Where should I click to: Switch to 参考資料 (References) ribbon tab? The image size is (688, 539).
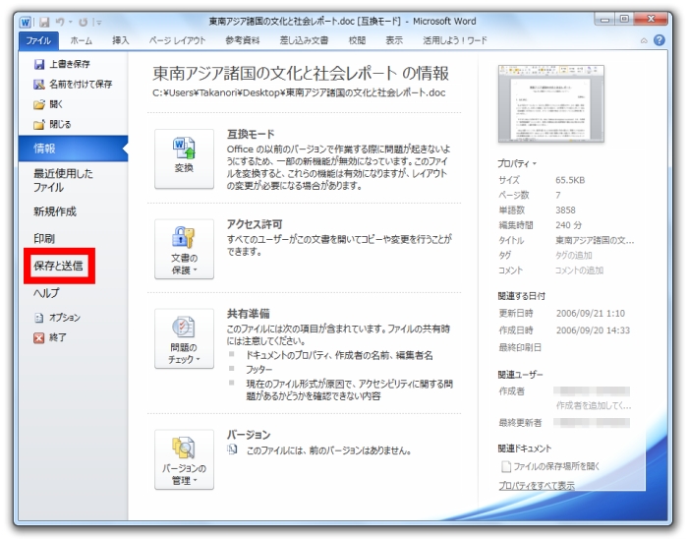tap(242, 41)
